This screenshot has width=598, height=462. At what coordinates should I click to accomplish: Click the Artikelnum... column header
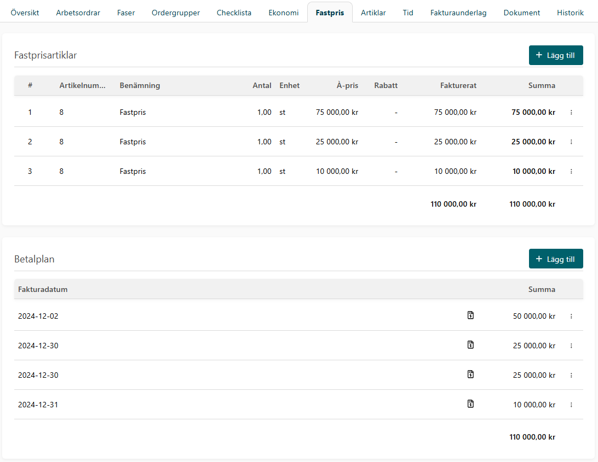82,85
